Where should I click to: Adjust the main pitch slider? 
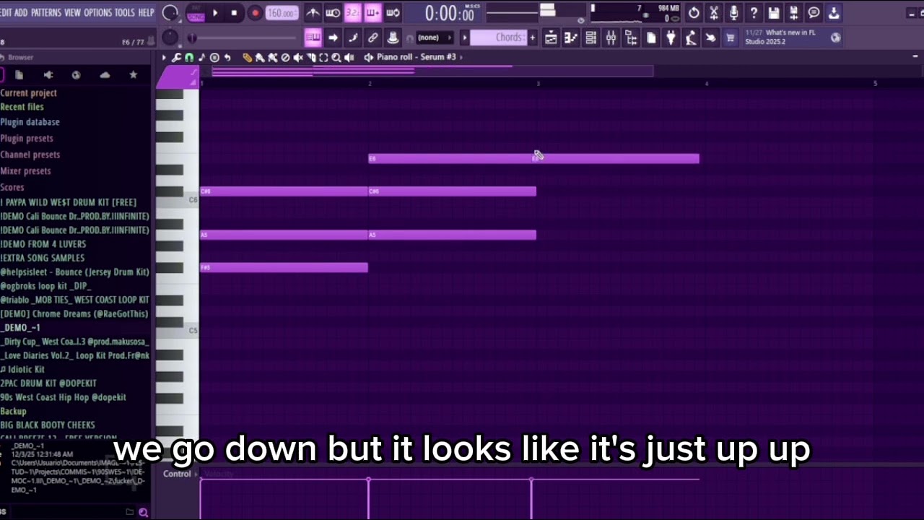click(x=192, y=38)
